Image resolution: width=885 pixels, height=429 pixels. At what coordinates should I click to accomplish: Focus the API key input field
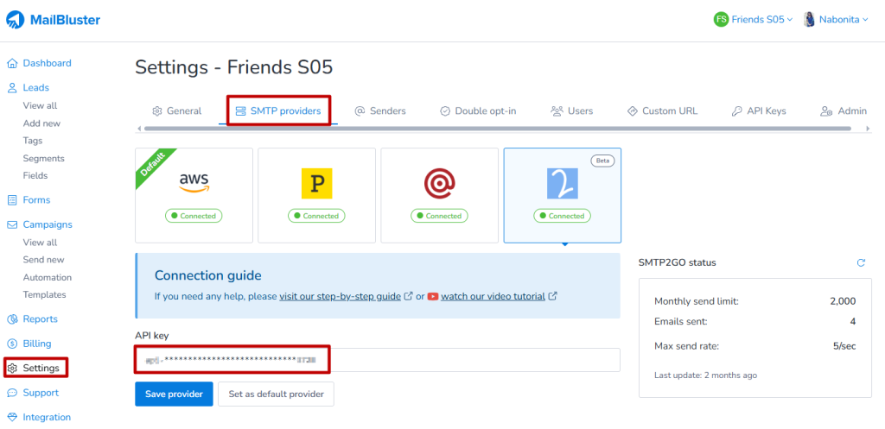[378, 360]
